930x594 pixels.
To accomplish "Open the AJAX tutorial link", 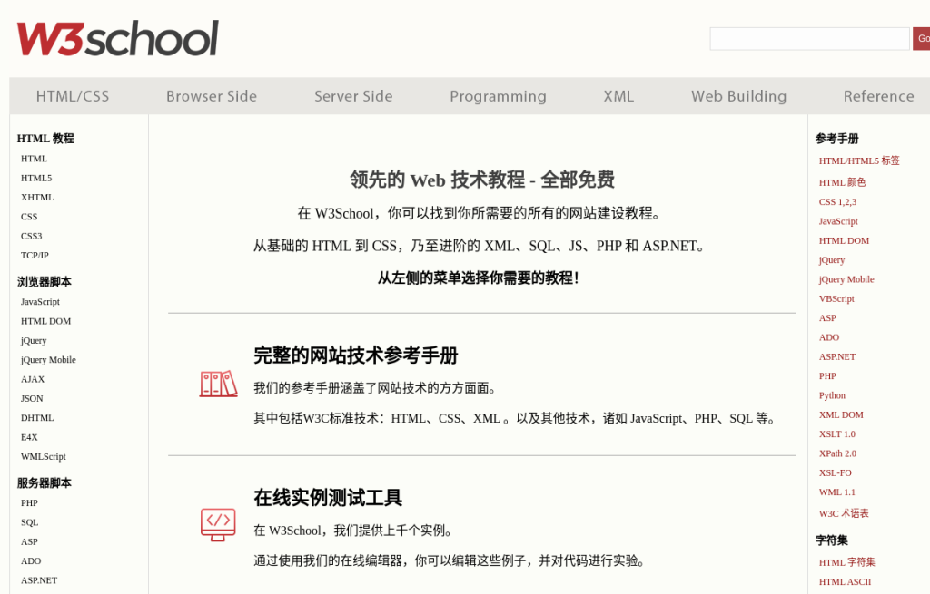I will [33, 379].
